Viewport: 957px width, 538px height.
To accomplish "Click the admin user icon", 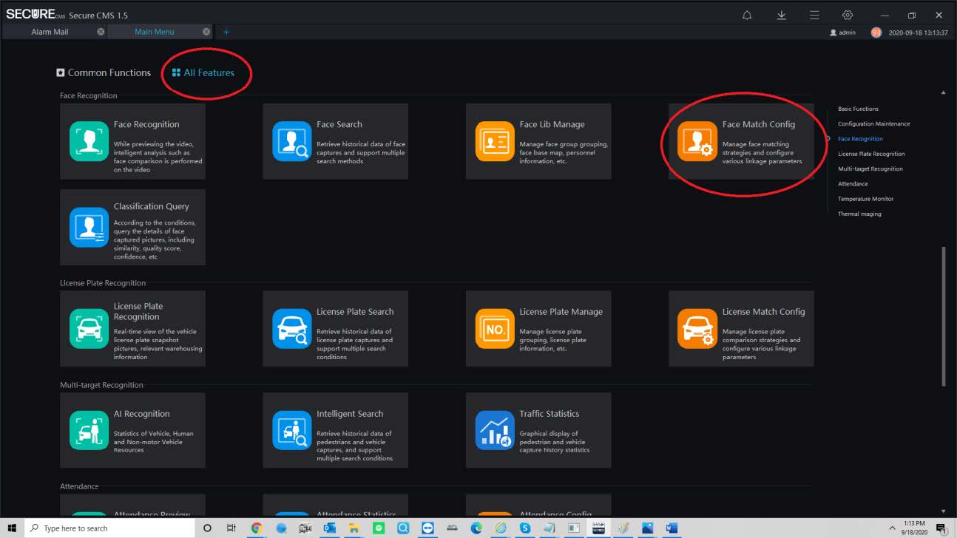I will click(833, 33).
